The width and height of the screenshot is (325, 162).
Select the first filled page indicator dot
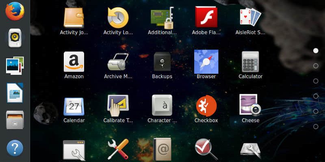pyautogui.click(x=316, y=51)
